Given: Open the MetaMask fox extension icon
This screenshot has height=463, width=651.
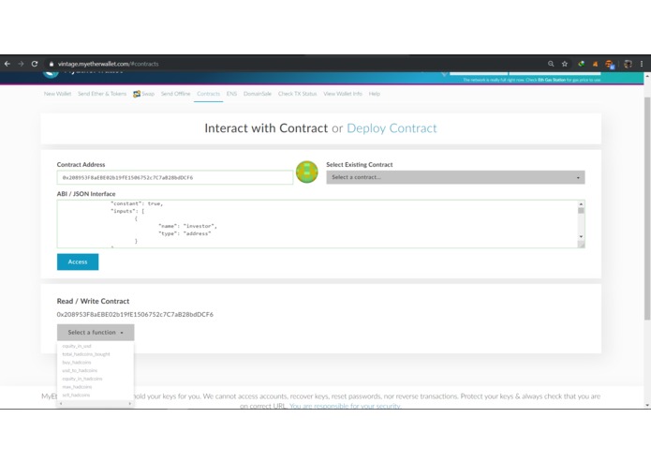Looking at the screenshot, I should [x=610, y=64].
